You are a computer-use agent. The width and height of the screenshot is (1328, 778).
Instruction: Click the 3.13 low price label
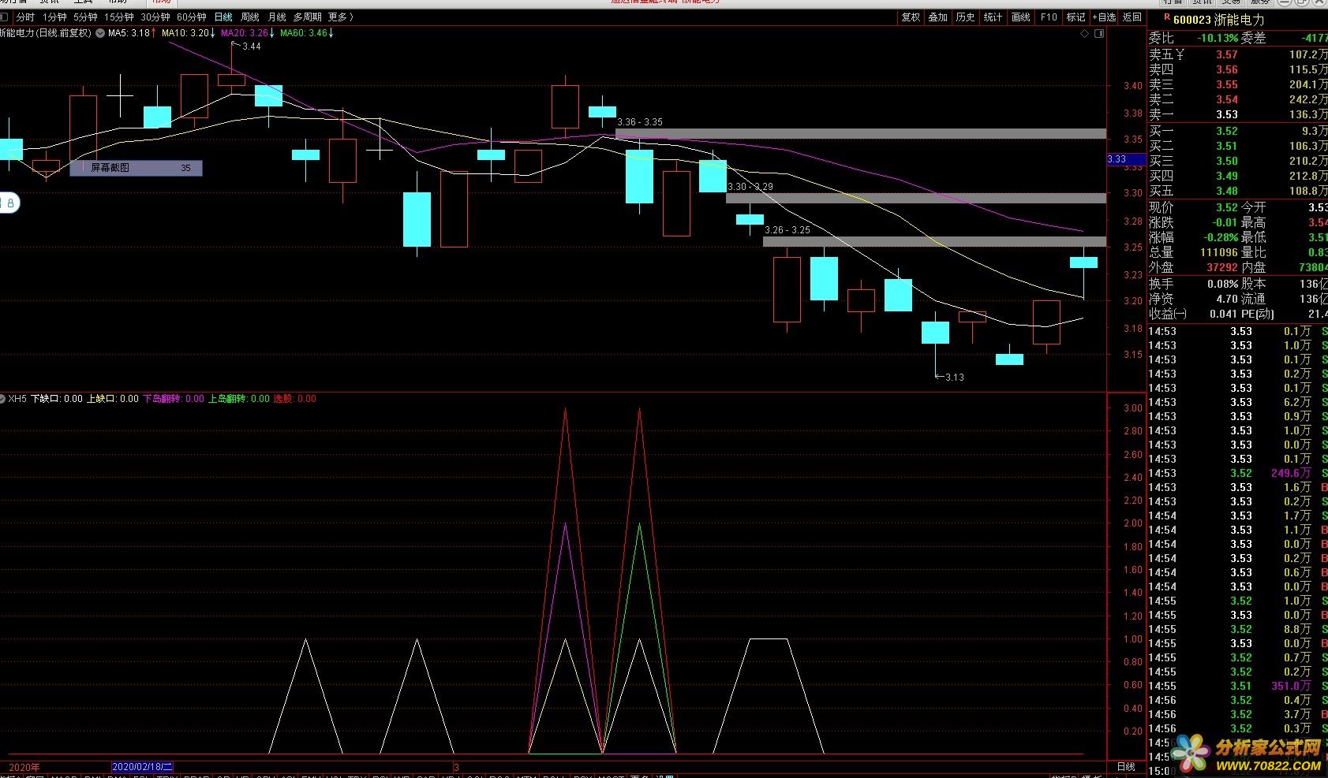coord(954,378)
